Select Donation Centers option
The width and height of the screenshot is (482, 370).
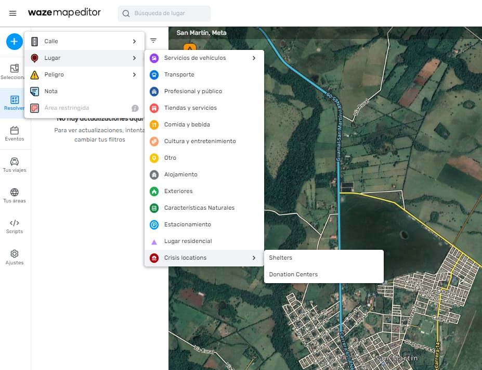(x=293, y=274)
